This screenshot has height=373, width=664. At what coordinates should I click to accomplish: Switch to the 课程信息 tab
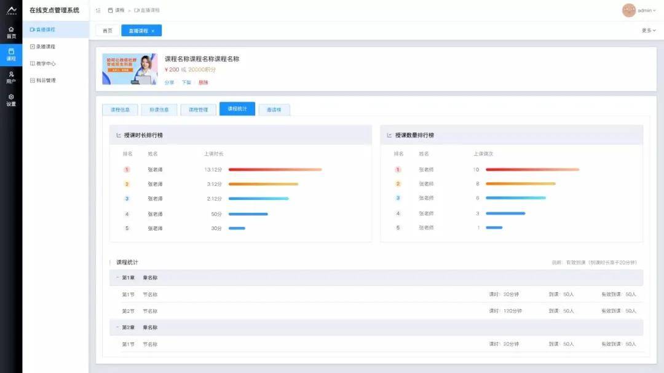point(120,110)
